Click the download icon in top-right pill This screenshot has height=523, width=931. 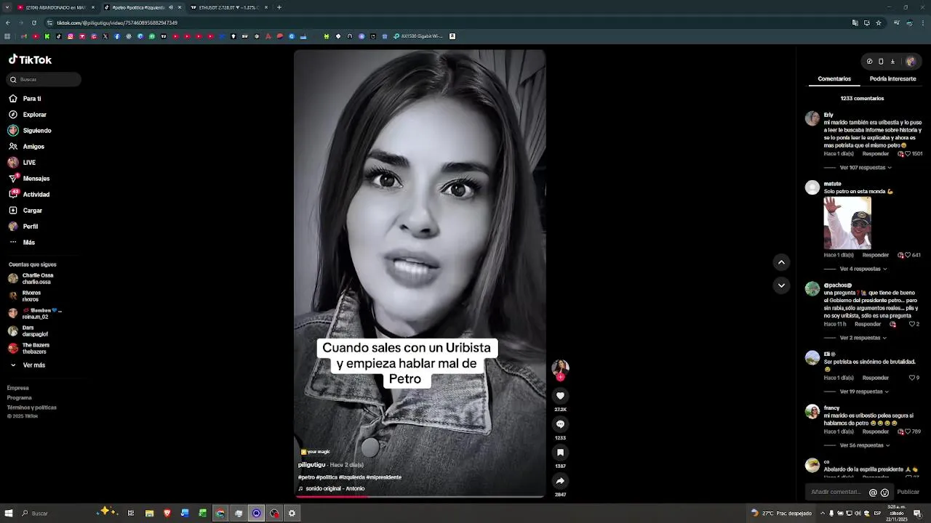(892, 62)
